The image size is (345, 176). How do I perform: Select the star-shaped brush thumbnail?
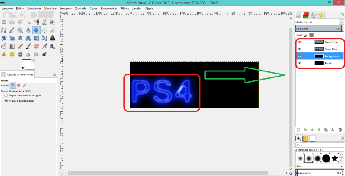point(335,158)
